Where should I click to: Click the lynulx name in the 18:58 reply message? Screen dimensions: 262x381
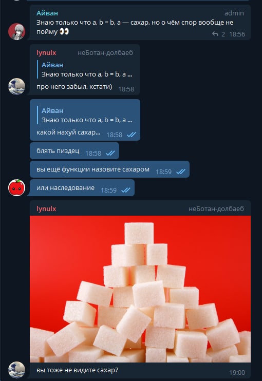click(x=46, y=53)
